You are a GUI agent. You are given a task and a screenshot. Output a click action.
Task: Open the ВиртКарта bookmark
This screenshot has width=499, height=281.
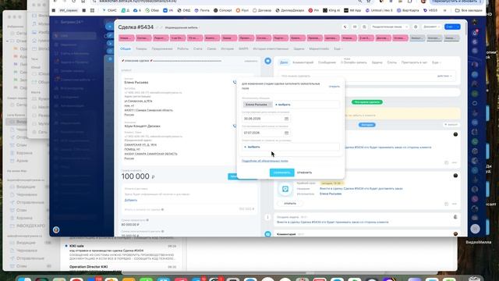tap(408, 10)
